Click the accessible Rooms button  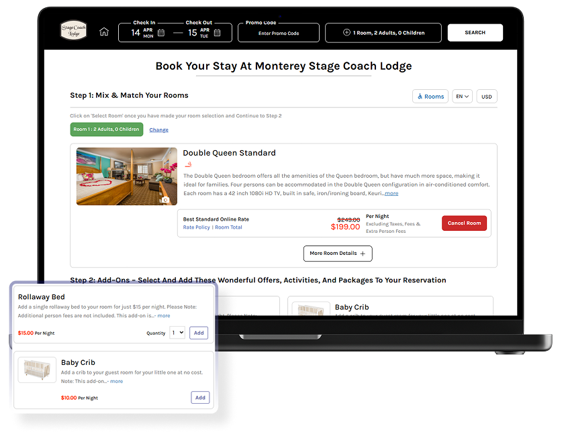(x=430, y=97)
